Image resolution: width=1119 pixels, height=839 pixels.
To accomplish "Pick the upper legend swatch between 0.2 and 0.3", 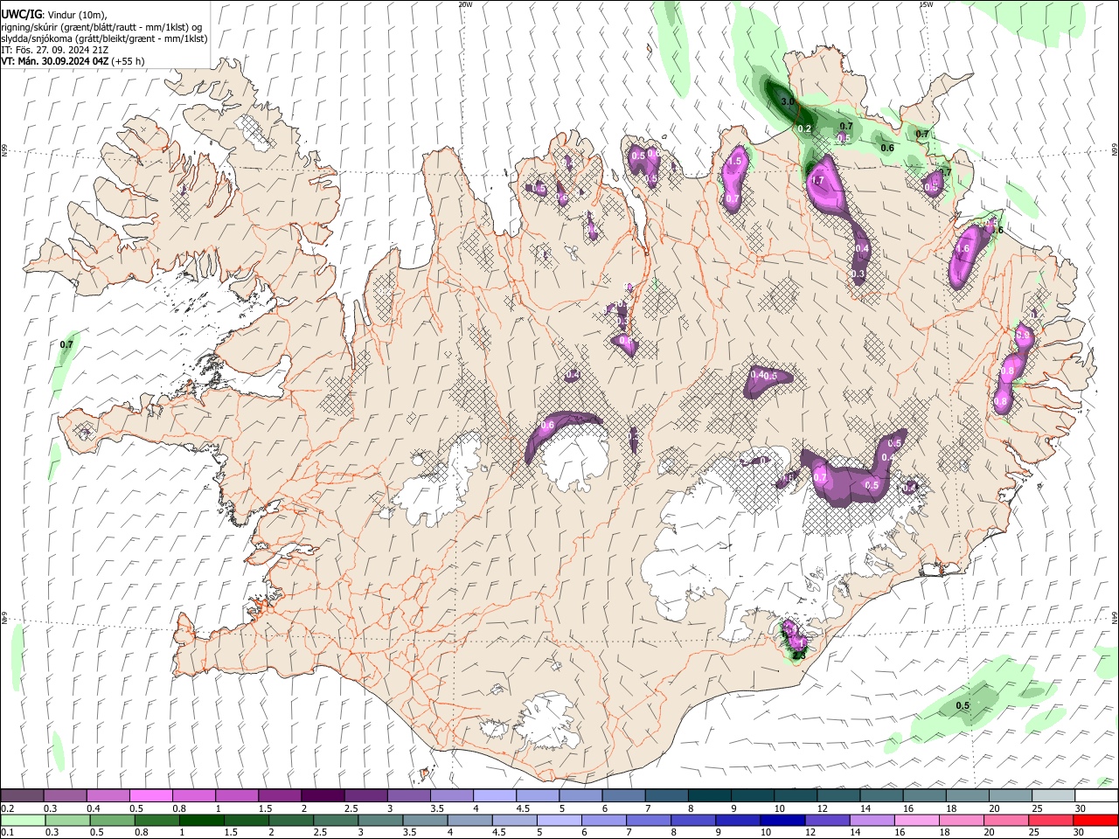I will click(x=22, y=796).
